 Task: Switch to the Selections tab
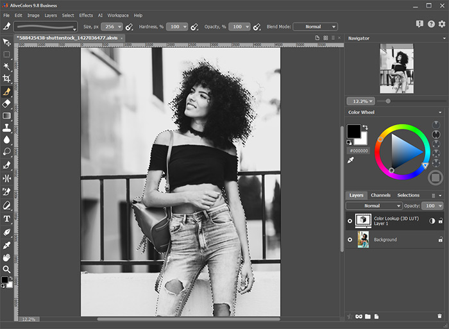[408, 195]
